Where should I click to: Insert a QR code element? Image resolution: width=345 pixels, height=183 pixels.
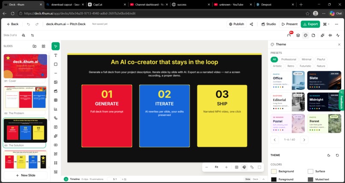(x=56, y=154)
